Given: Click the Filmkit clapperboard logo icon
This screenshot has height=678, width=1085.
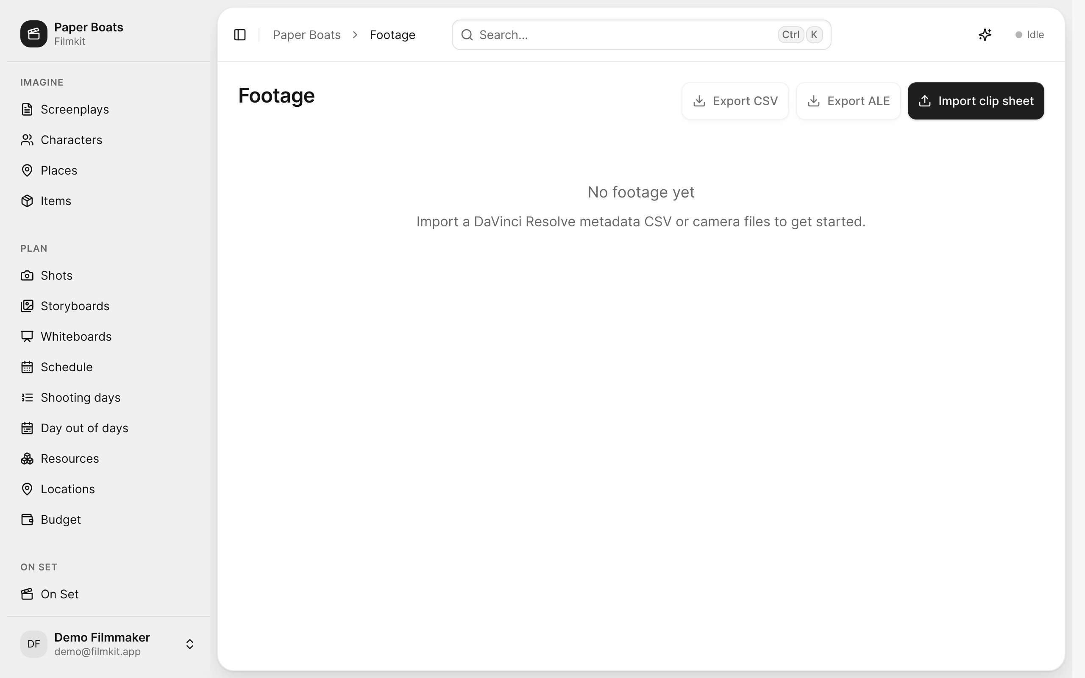Looking at the screenshot, I should 33,34.
